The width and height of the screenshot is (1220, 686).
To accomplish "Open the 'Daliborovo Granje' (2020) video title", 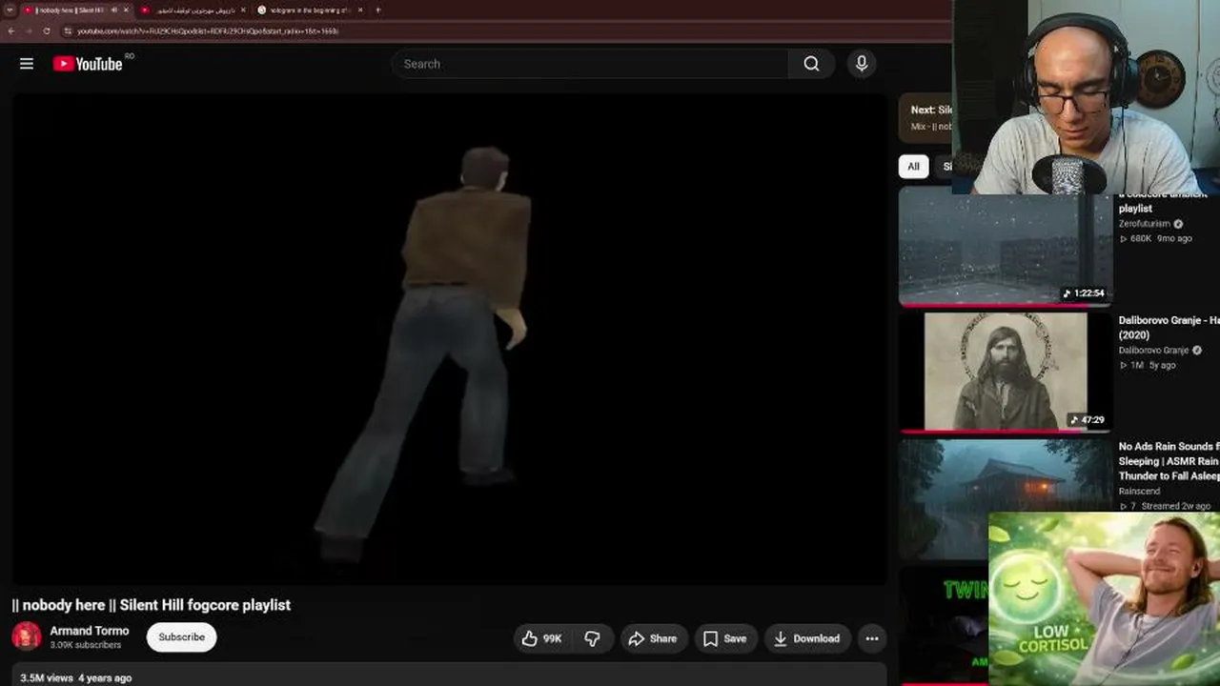I will [1169, 328].
